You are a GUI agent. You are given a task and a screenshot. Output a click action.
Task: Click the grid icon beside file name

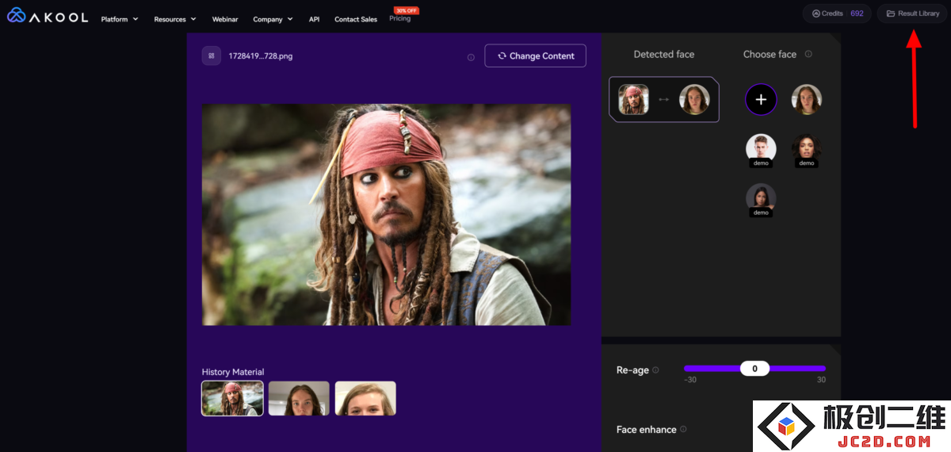[x=211, y=56]
